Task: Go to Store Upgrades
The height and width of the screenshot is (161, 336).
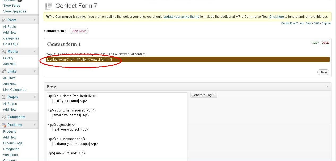Action: [15, 11]
